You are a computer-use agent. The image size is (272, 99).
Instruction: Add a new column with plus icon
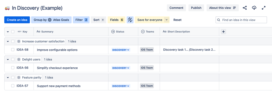click(x=224, y=32)
